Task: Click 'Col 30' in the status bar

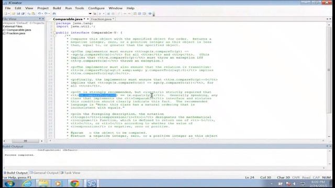Action: 265,178
